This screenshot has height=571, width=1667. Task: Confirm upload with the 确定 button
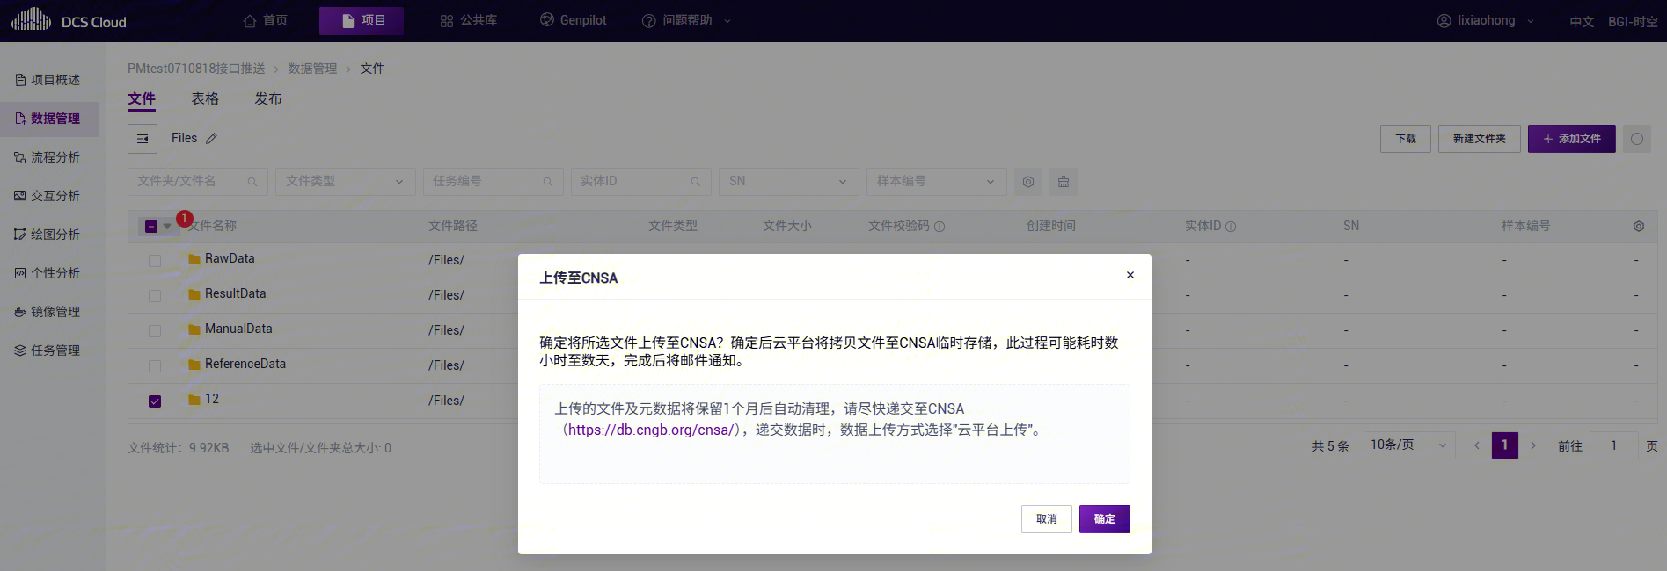coord(1104,519)
